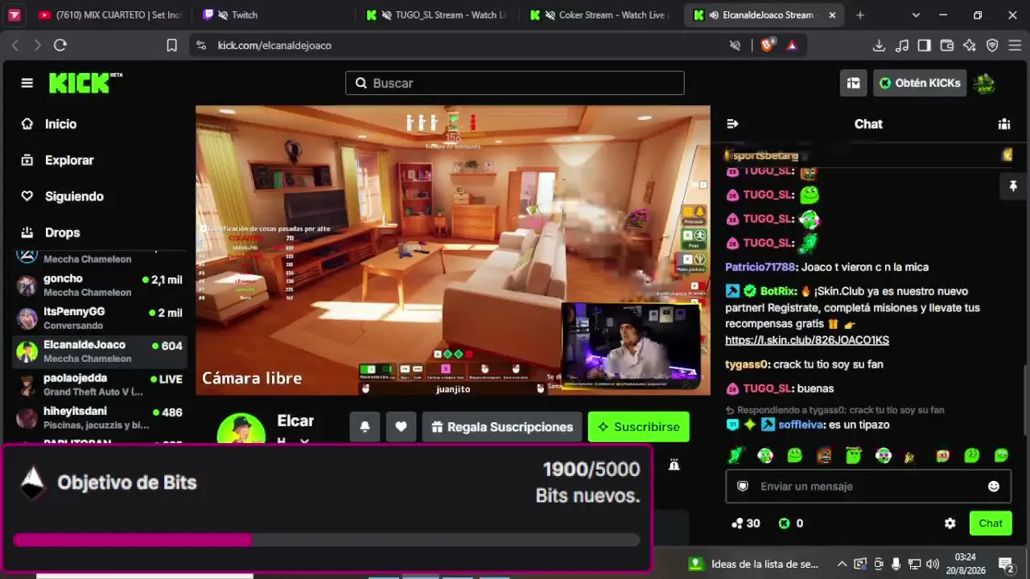Expand channel info chevron under the channel name
The width and height of the screenshot is (1030, 579).
coord(304,441)
